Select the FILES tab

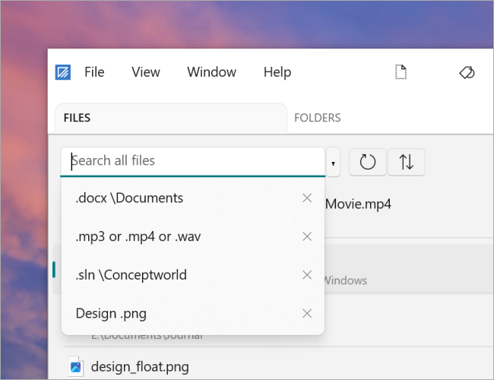coord(78,118)
